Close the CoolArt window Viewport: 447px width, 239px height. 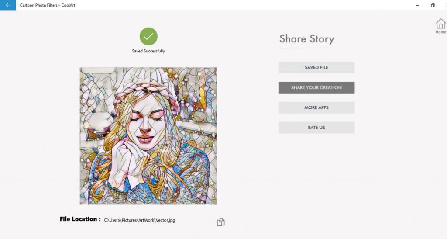[x=445, y=5]
